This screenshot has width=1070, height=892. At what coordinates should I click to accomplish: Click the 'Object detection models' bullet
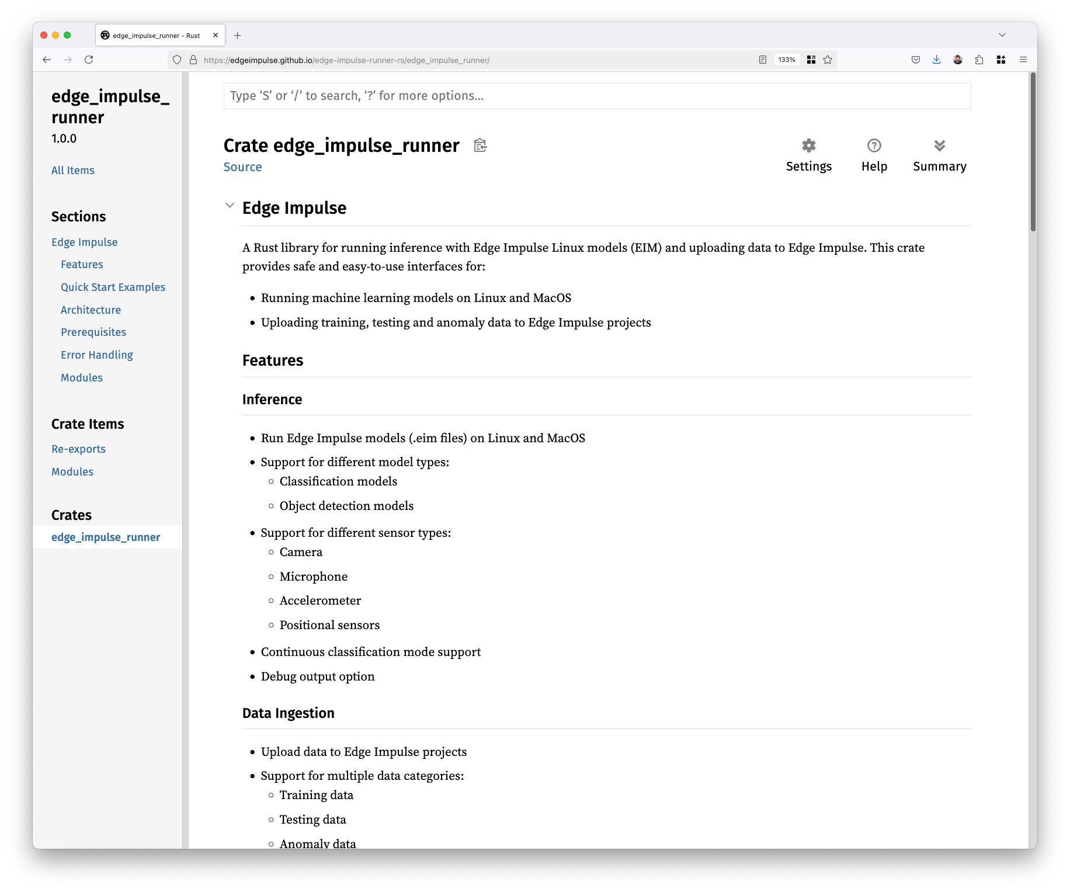click(x=347, y=506)
